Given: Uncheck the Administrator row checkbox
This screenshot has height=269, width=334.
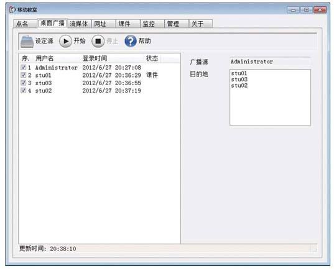Looking at the screenshot, I should pyautogui.click(x=24, y=68).
